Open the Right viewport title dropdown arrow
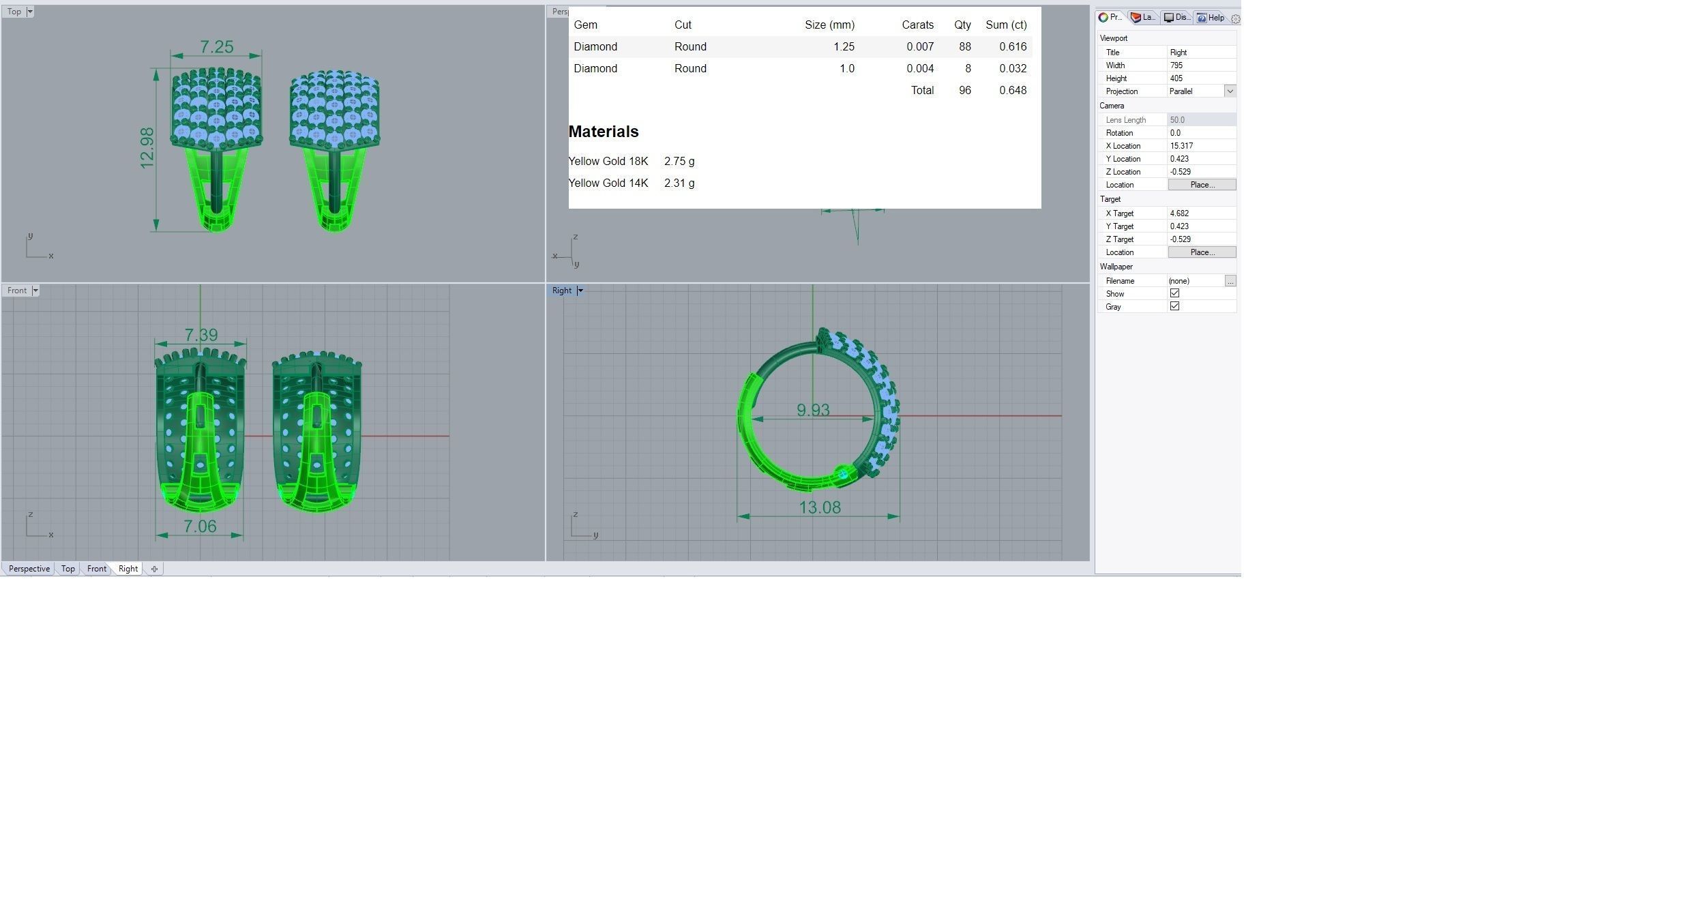The image size is (1690, 922). coord(580,291)
